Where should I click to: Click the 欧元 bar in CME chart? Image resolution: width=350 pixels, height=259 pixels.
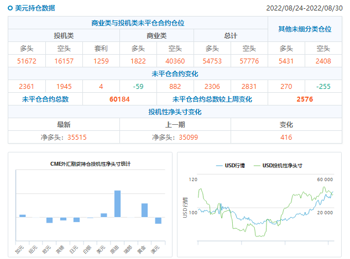[49, 220]
